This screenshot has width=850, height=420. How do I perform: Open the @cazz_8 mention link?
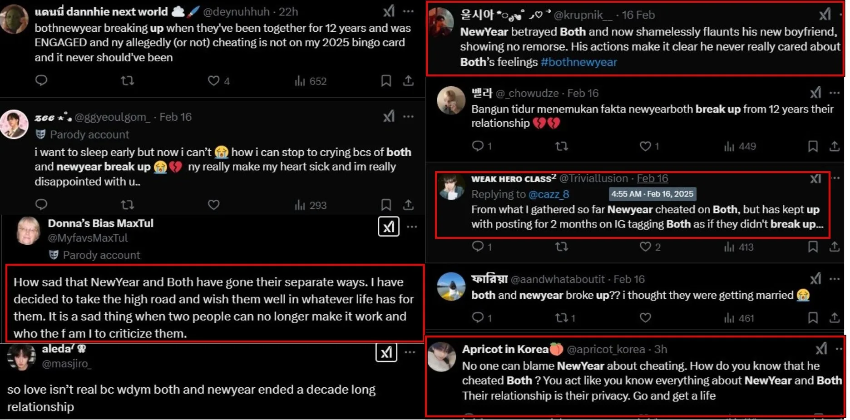click(x=549, y=194)
